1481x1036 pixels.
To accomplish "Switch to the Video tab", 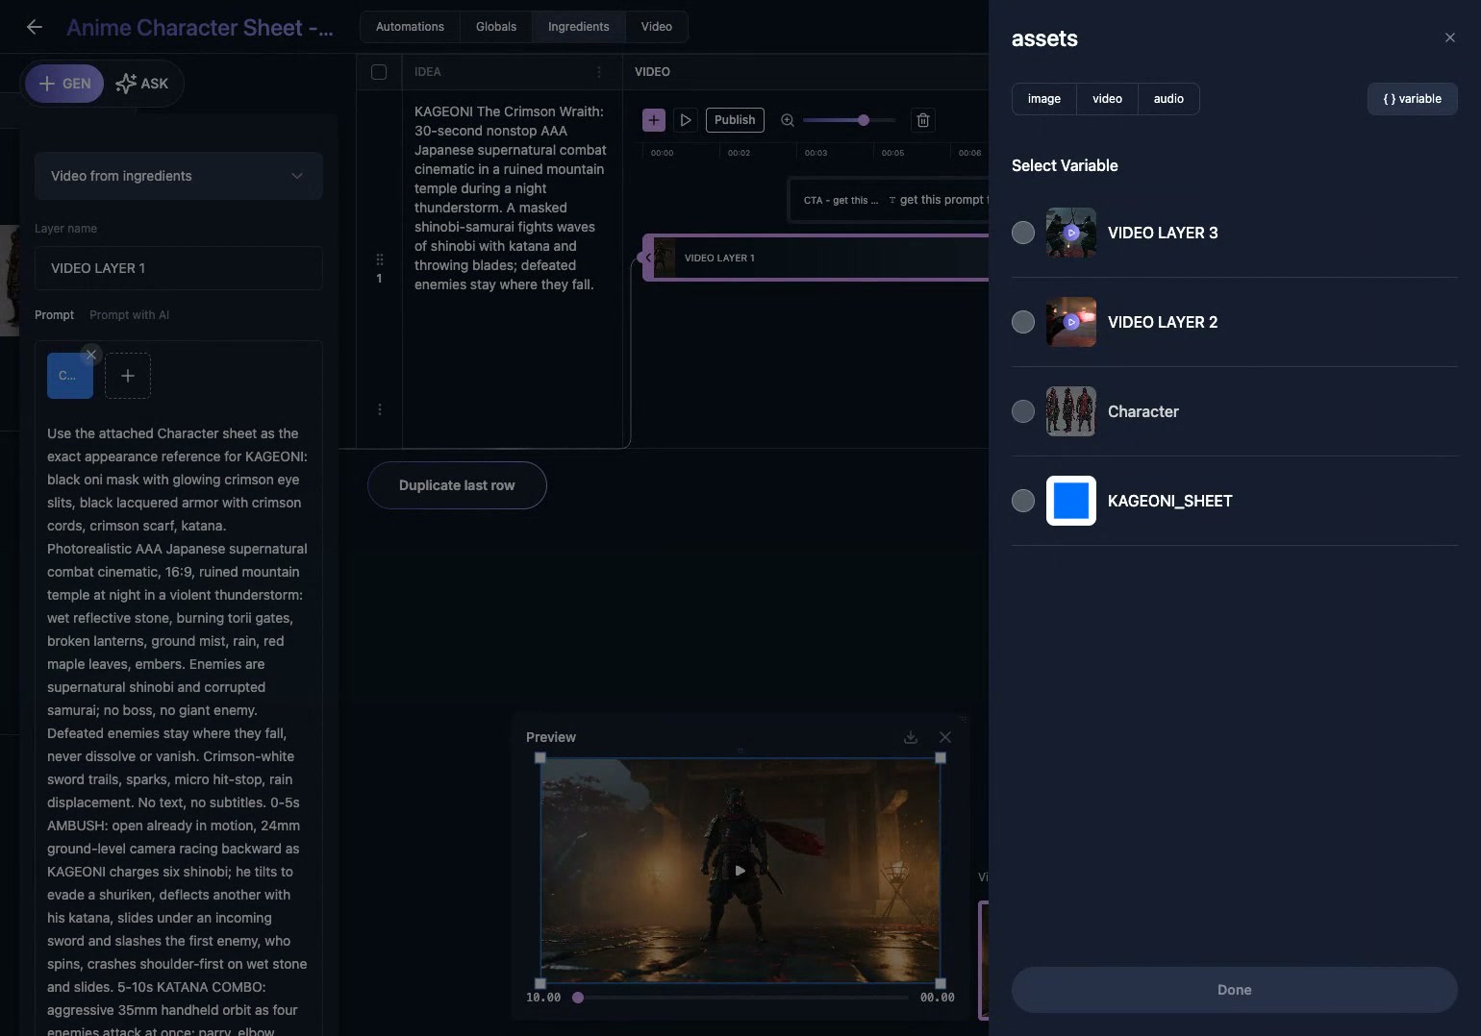I will [657, 27].
